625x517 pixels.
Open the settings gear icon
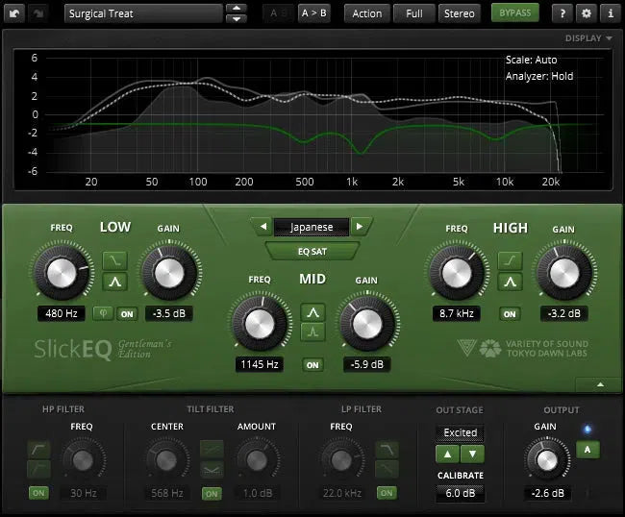coord(587,13)
